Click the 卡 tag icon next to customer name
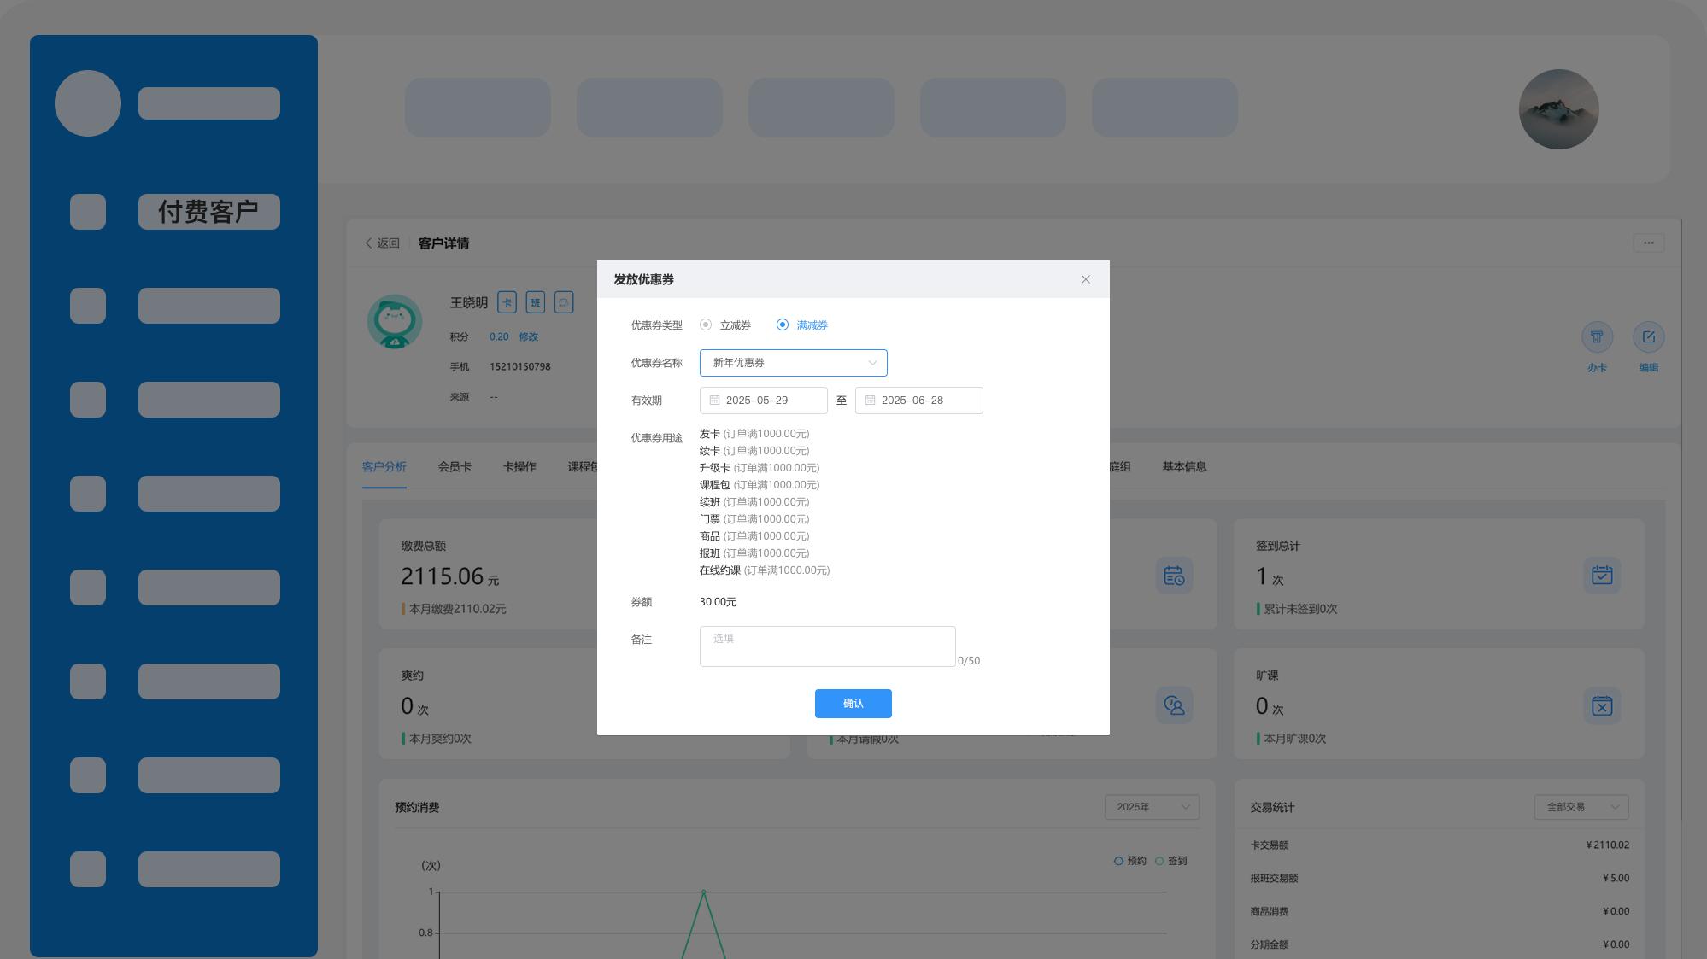1707x959 pixels. tap(507, 302)
